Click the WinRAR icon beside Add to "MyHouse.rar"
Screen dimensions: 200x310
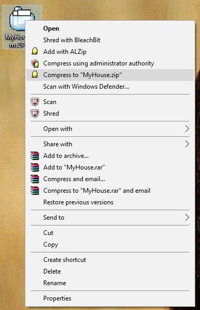[x=35, y=167]
